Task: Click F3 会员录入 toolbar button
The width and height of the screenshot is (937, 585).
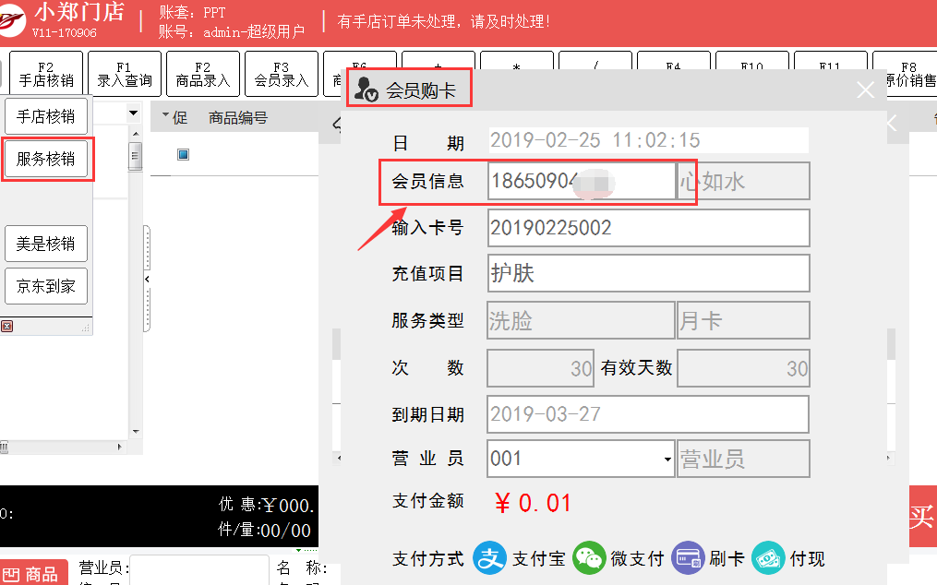Action: coord(281,74)
